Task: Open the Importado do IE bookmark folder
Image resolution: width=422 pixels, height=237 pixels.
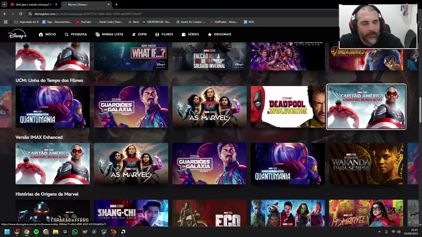Action: pos(27,22)
